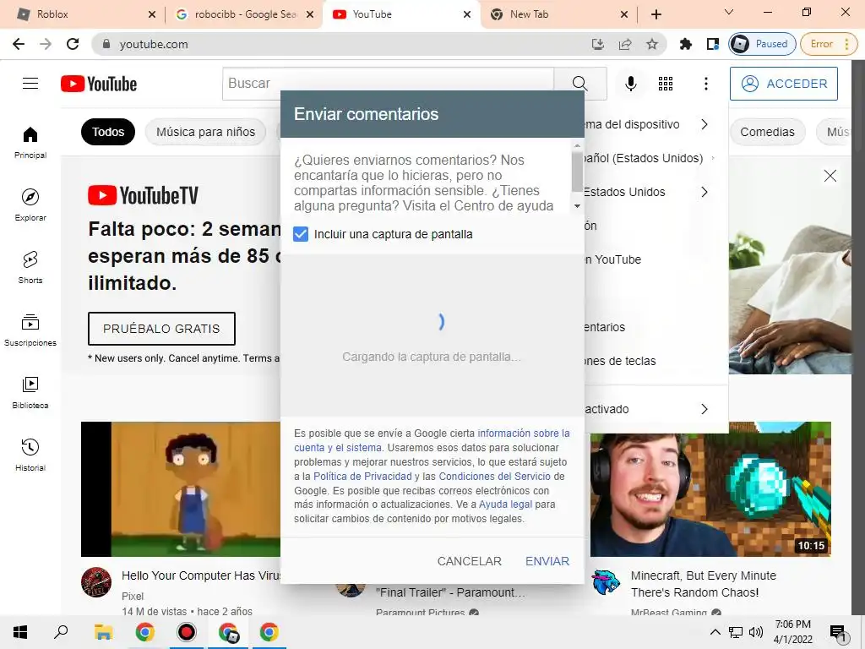
Task: Open the Política de Privacidad link
Action: [362, 477]
